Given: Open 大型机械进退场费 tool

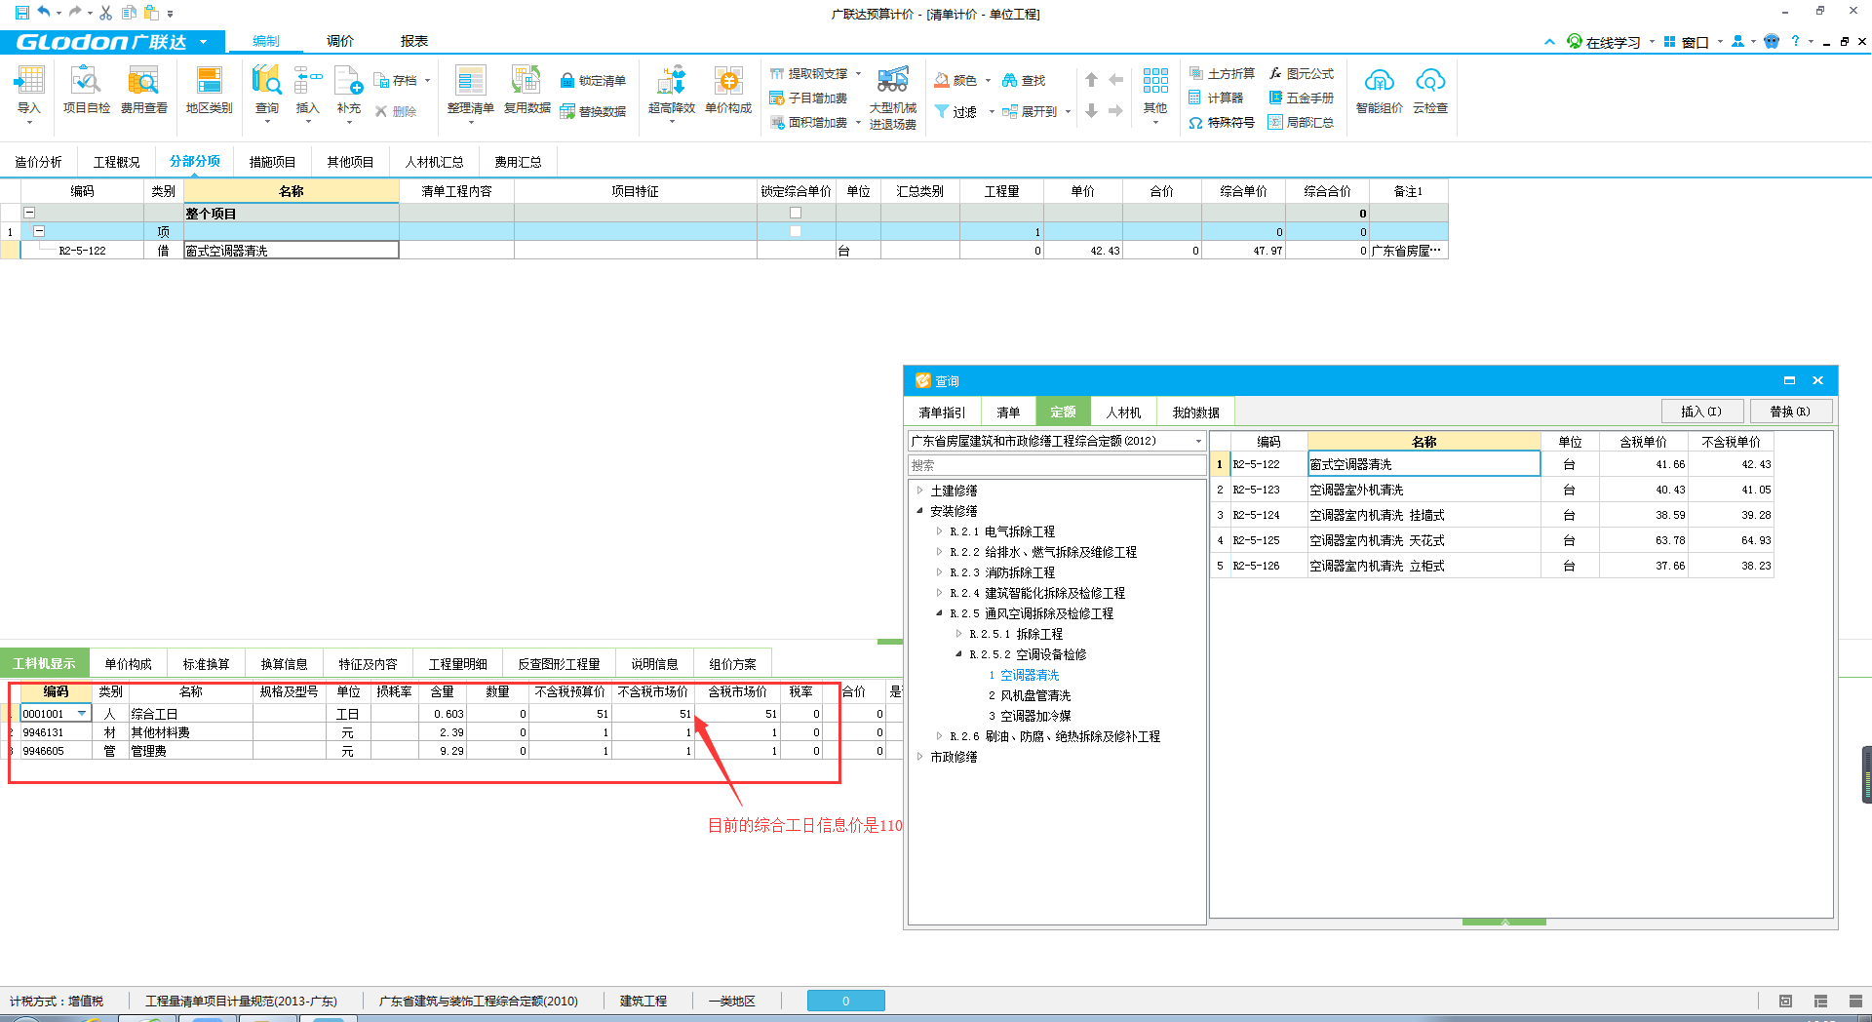Looking at the screenshot, I should 893,98.
